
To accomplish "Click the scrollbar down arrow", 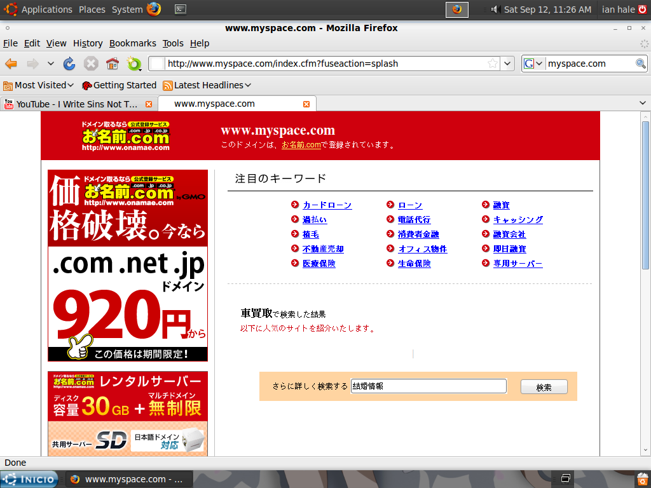I will (645, 450).
